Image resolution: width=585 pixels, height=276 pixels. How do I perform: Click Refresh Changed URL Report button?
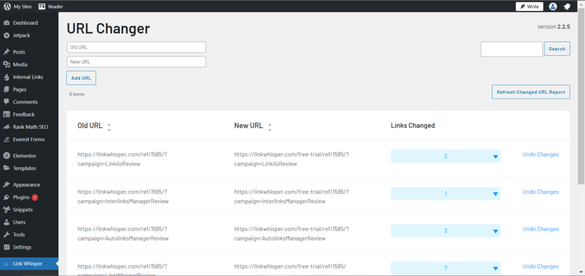531,92
